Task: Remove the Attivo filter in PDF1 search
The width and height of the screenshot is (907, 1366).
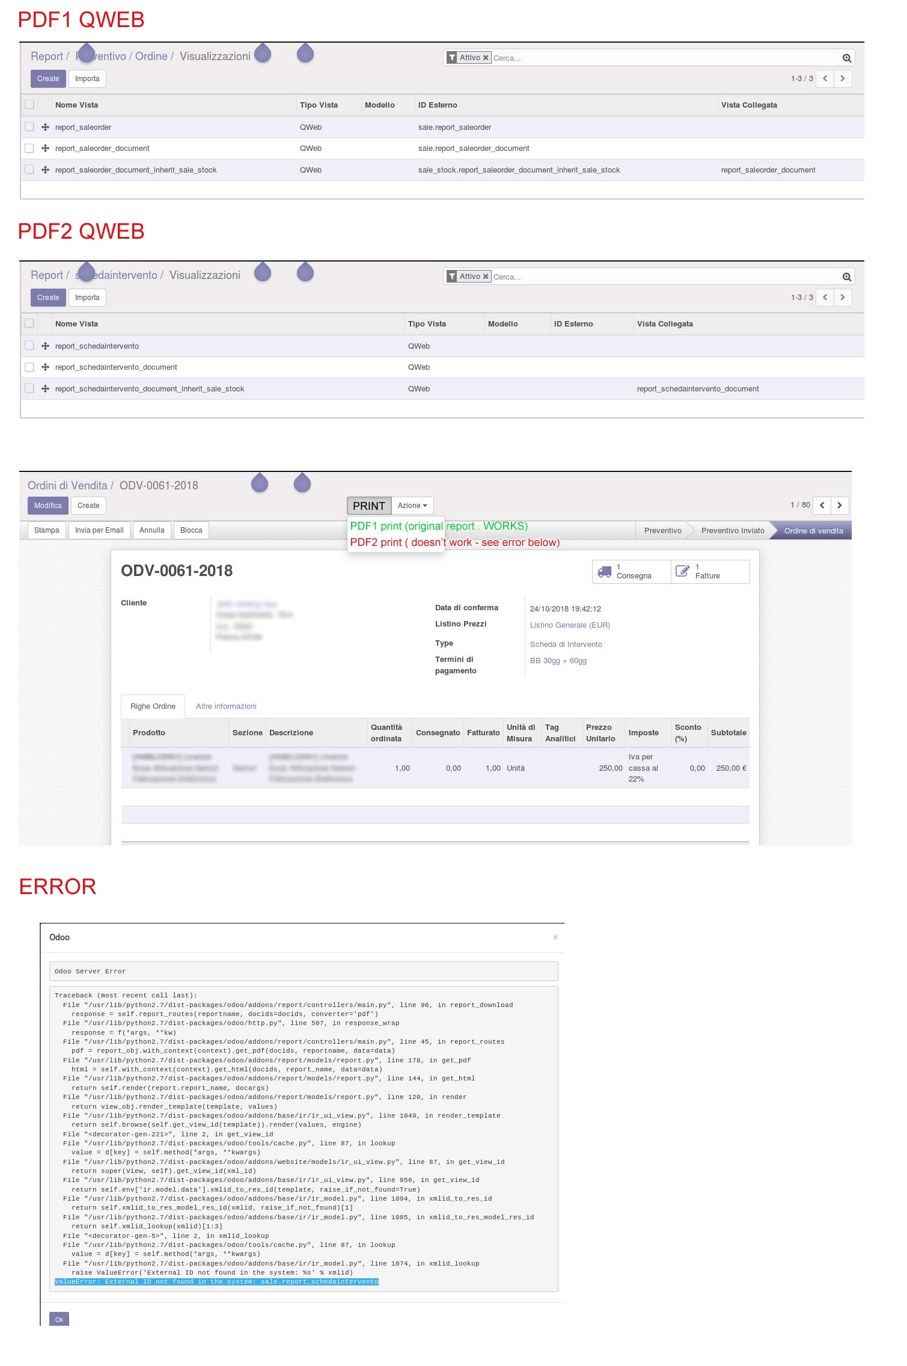Action: tap(486, 58)
